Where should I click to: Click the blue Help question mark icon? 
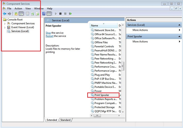tap(44, 14)
